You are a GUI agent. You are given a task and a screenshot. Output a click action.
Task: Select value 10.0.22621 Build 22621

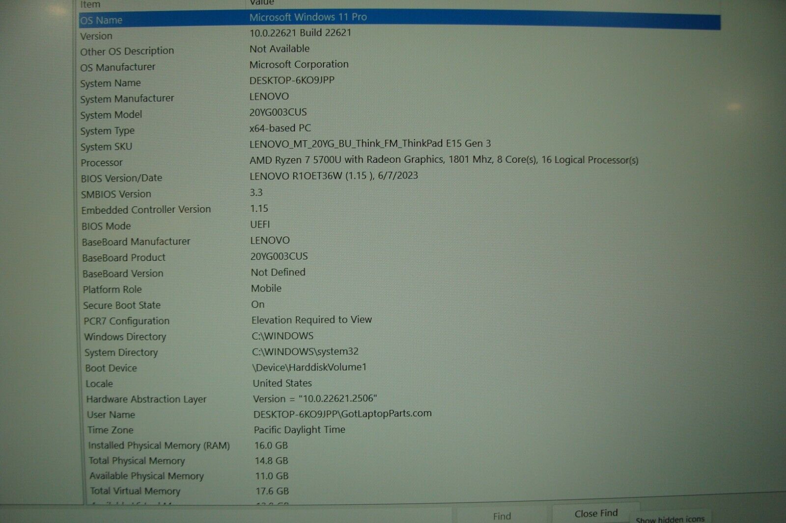coord(300,33)
